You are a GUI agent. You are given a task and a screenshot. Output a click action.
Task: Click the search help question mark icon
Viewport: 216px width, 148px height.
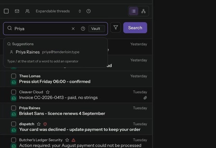[x=83, y=29]
